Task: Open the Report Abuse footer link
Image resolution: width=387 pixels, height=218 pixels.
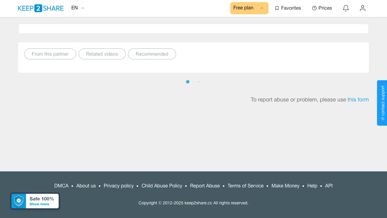Action: pyautogui.click(x=205, y=186)
